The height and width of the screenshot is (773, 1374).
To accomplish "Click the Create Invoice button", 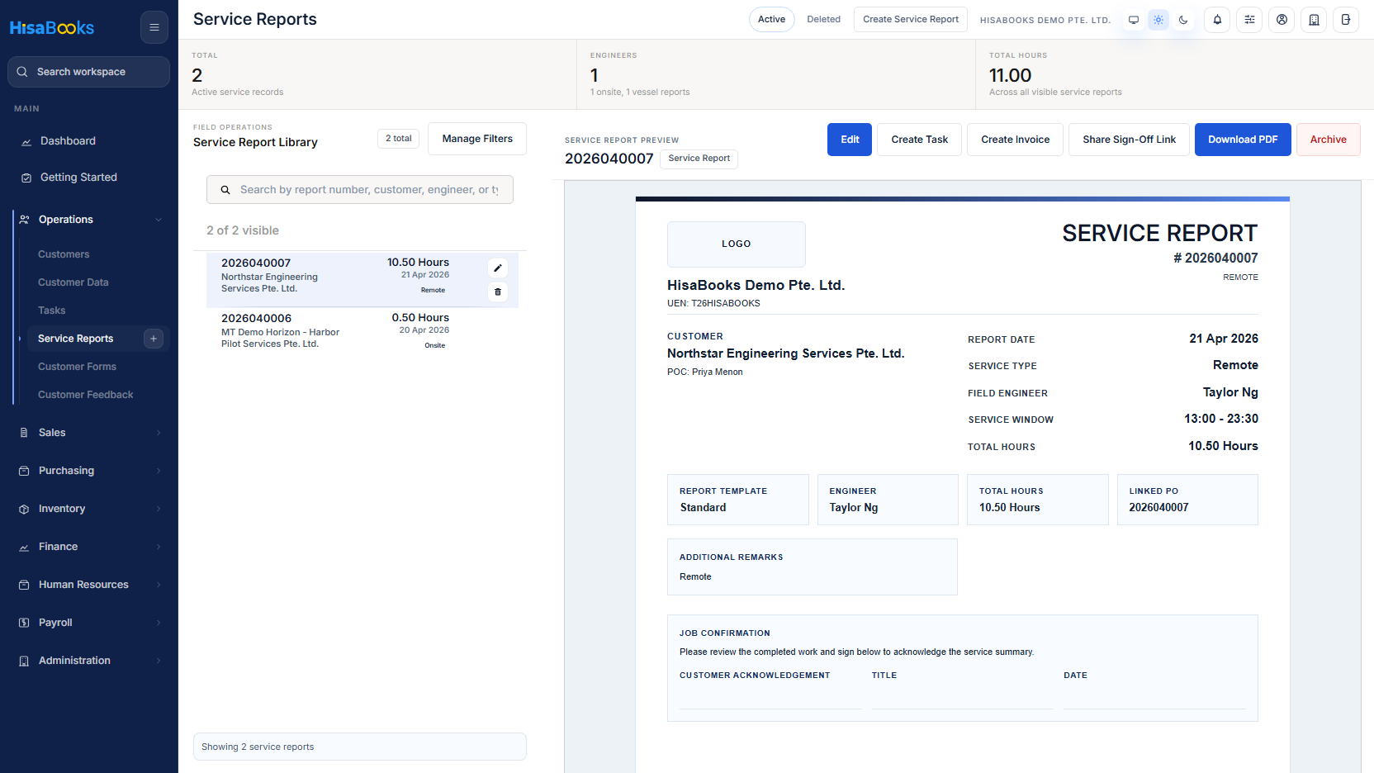I will 1015,140.
